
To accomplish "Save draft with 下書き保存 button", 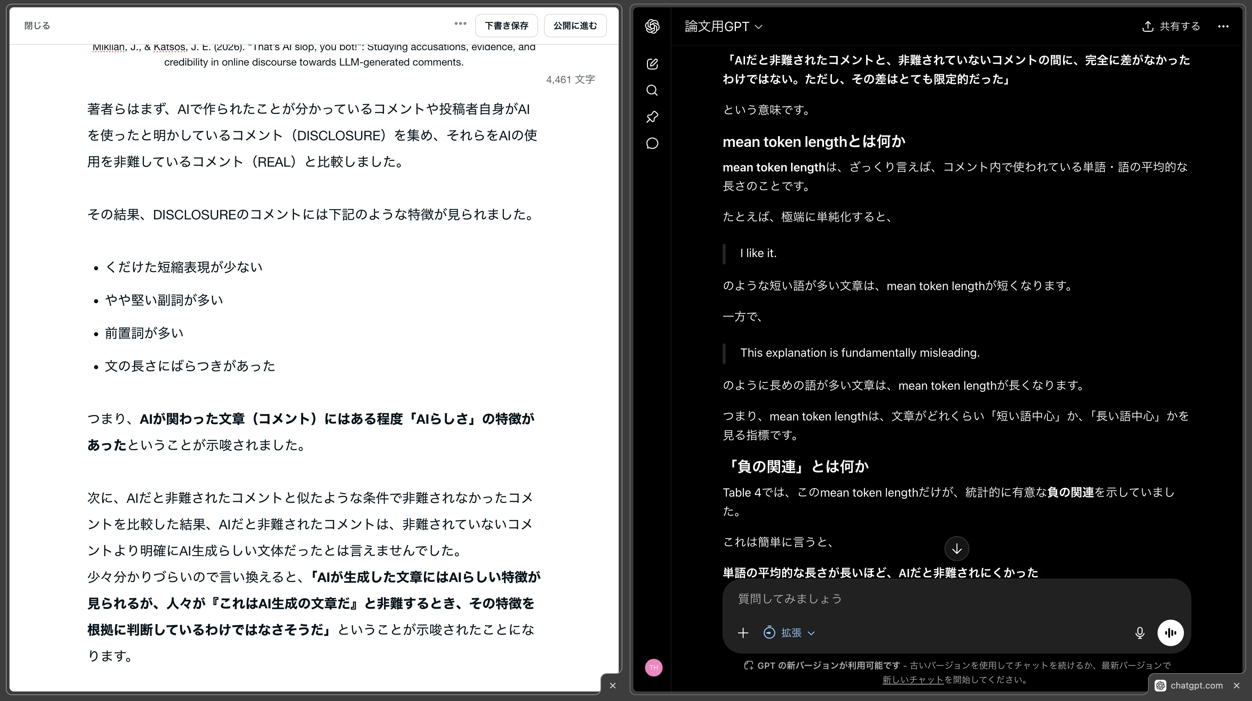I will pyautogui.click(x=506, y=26).
